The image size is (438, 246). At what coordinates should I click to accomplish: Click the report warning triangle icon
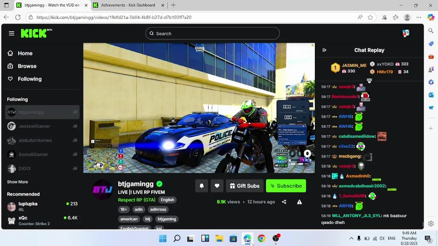coord(300,202)
